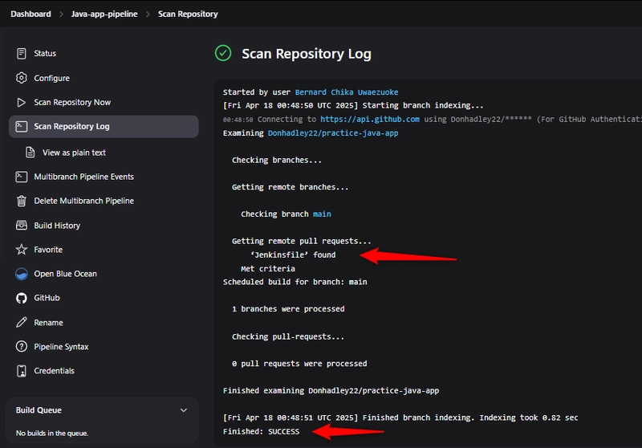The image size is (642, 448).
Task: Click the 0 pull requests were processed line
Action: [299, 364]
